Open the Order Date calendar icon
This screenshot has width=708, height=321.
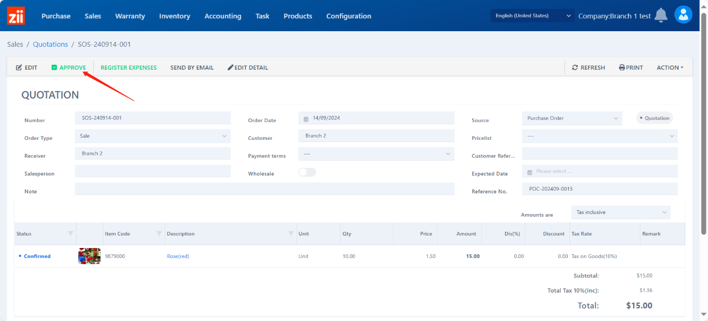coord(306,119)
